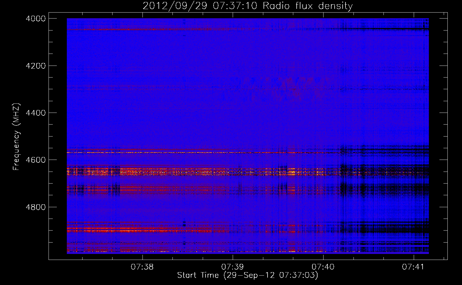
Task: Click the '07:38' time axis label
Action: (x=142, y=267)
